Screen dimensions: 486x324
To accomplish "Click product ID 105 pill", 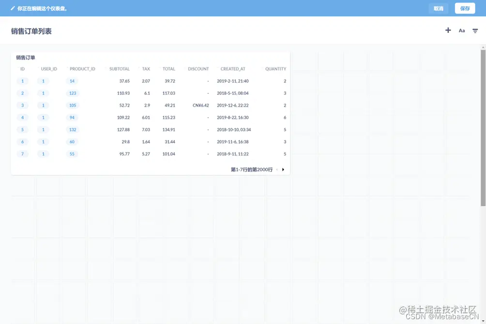I will pos(73,106).
